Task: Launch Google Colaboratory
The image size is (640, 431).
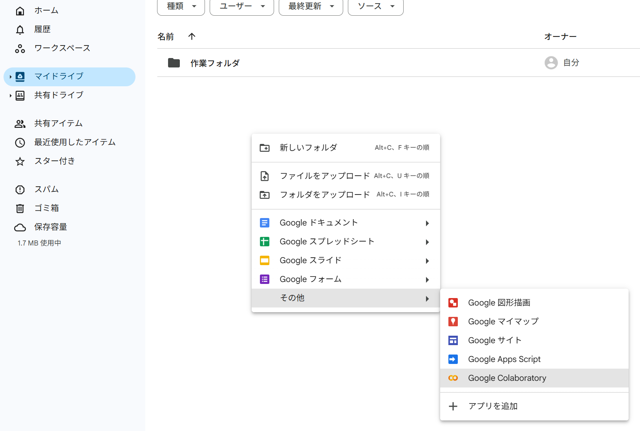Action: click(507, 378)
